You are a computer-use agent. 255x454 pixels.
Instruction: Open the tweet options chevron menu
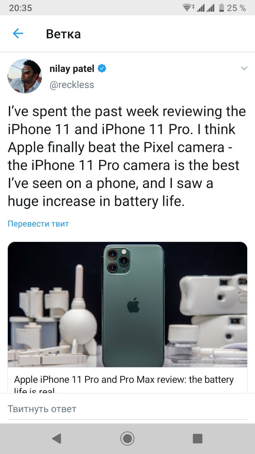pyautogui.click(x=244, y=68)
